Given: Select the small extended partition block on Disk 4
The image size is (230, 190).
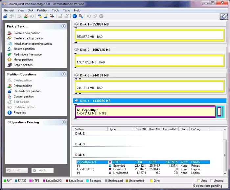Looking at the screenshot, I should [x=220, y=112].
